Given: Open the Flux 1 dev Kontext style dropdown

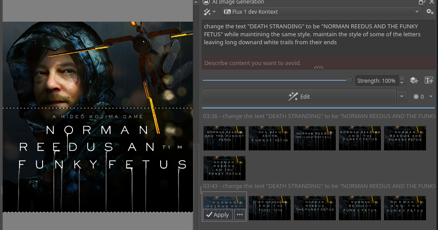Looking at the screenshot, I should coord(322,12).
